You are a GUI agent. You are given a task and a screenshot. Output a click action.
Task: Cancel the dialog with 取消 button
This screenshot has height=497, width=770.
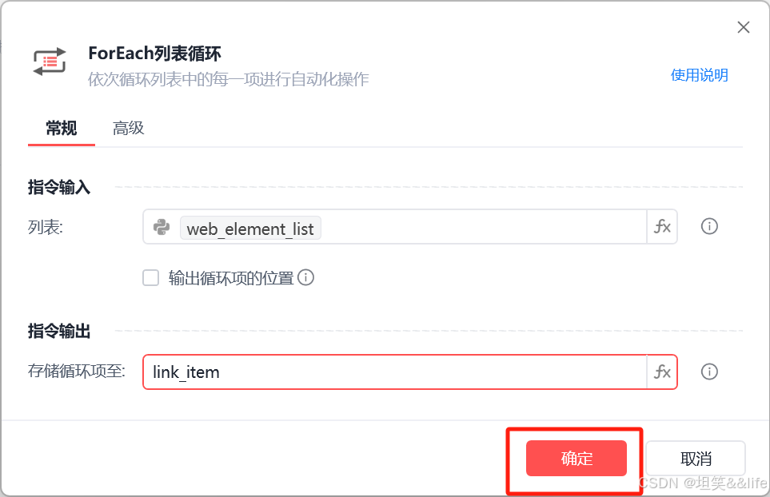(696, 458)
